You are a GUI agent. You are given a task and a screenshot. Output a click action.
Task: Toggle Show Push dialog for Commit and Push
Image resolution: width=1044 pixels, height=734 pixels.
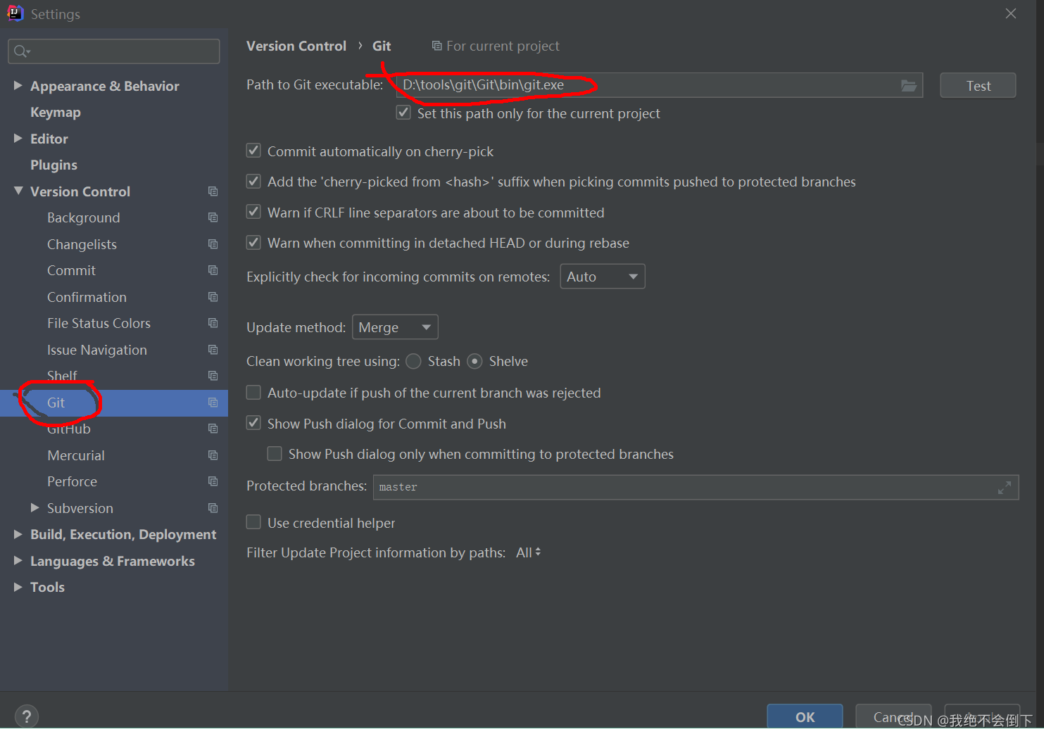(253, 423)
